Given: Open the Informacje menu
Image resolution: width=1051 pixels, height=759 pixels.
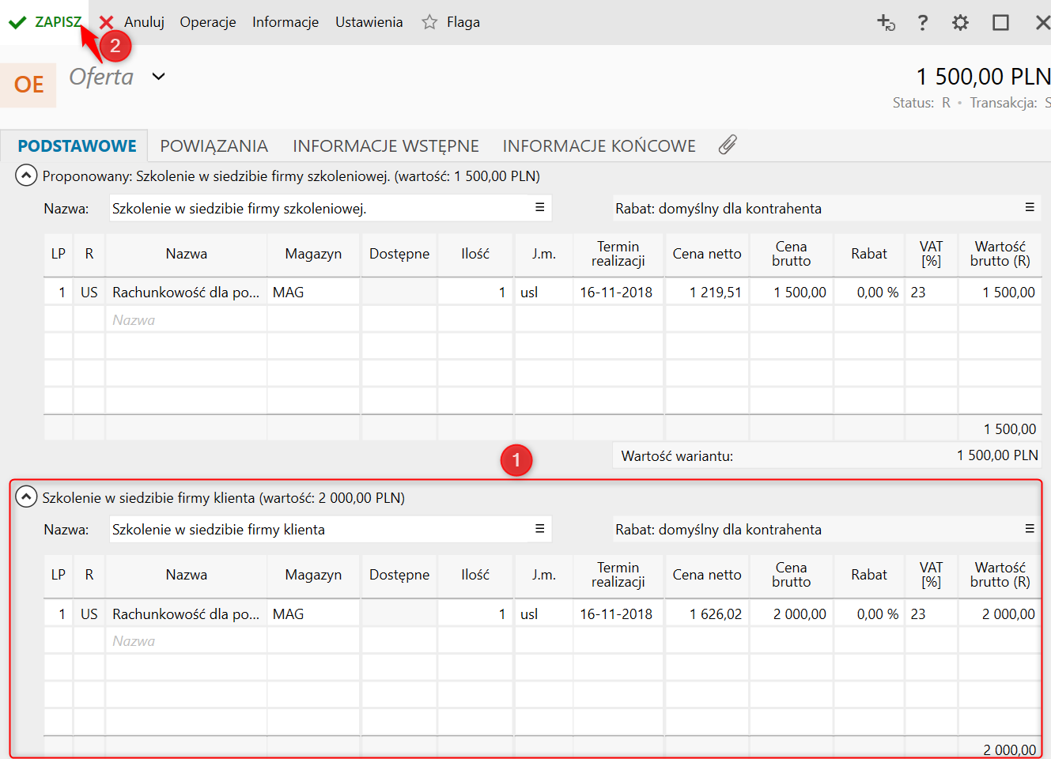Looking at the screenshot, I should coord(285,22).
